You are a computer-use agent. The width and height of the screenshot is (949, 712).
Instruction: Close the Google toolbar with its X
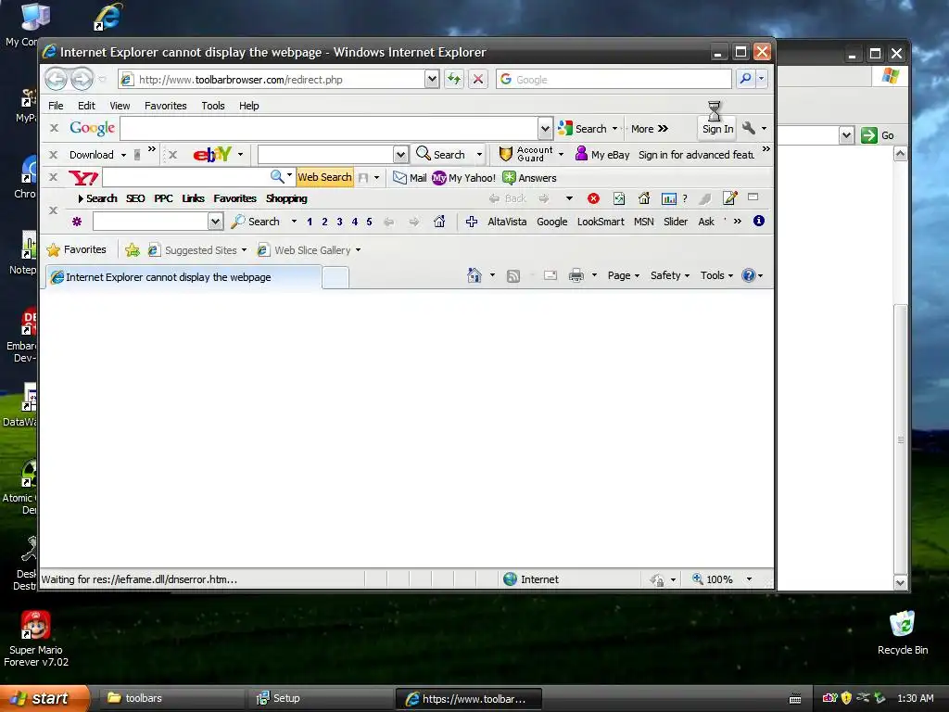pyautogui.click(x=54, y=128)
